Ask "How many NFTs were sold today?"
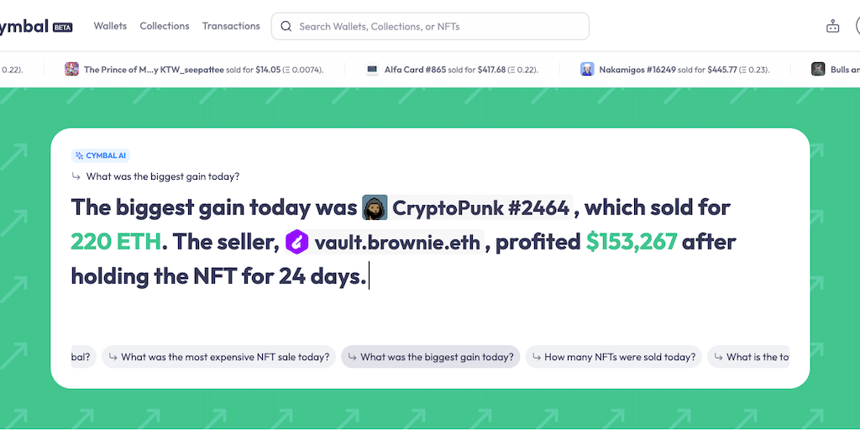Screen dimensions: 860x430 coord(613,357)
